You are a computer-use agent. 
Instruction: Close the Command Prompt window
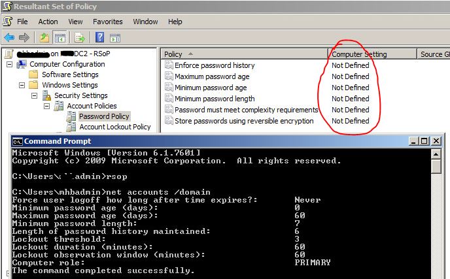(x=436, y=141)
